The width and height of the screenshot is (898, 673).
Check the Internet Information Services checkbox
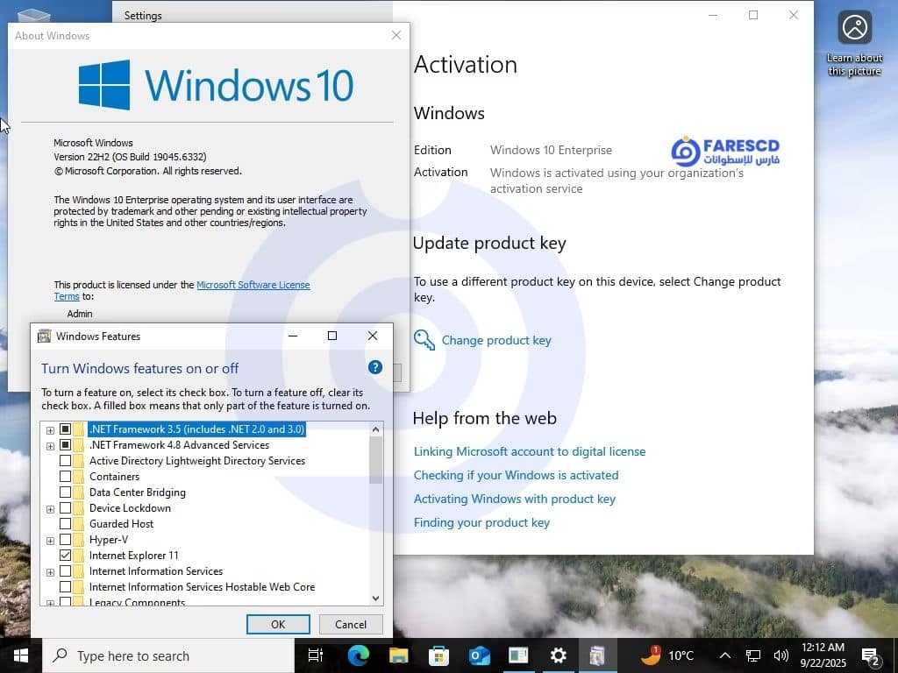[x=65, y=571]
